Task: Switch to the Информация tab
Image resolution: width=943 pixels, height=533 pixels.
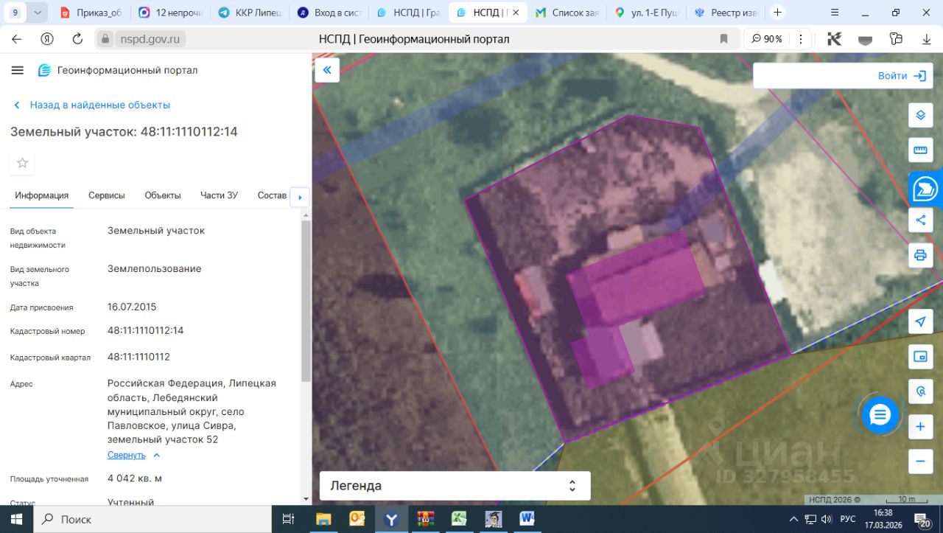Action: (x=42, y=195)
